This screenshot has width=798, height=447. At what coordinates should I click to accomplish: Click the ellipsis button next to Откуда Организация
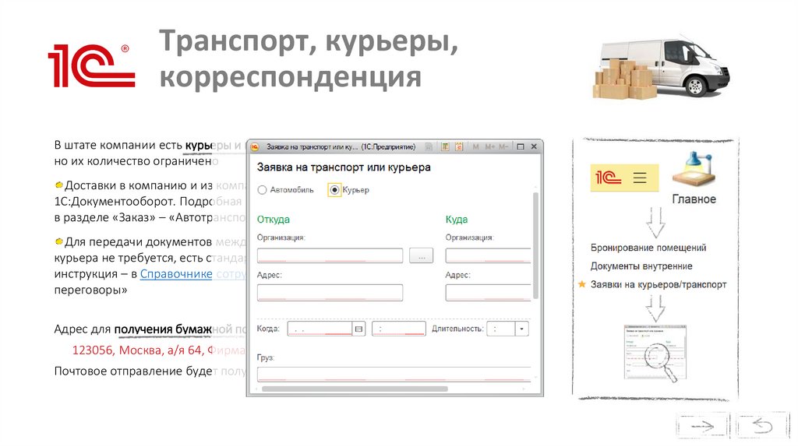click(422, 255)
